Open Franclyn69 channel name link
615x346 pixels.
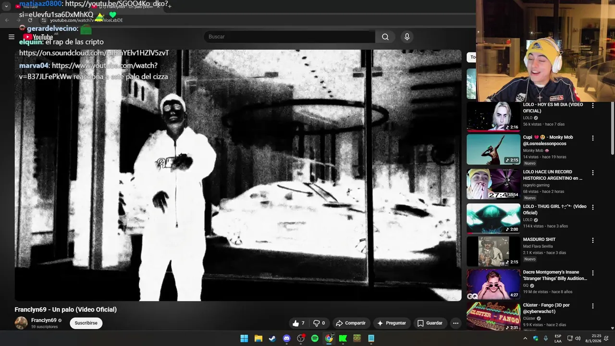pos(44,321)
